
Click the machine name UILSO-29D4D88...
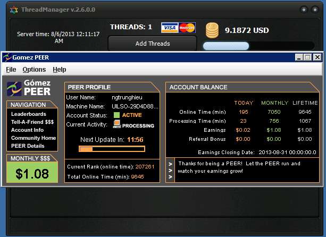(135, 106)
